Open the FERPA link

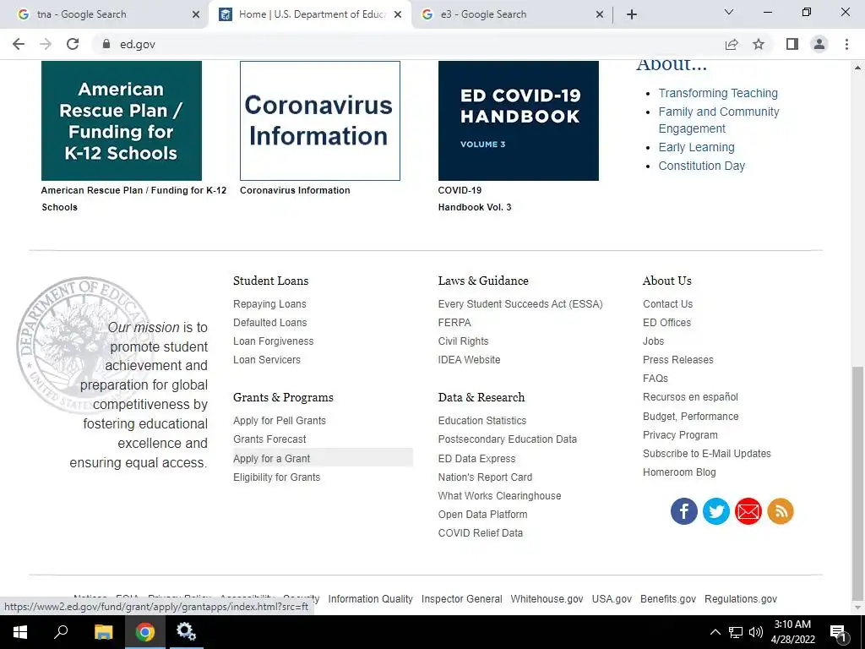pyautogui.click(x=454, y=322)
